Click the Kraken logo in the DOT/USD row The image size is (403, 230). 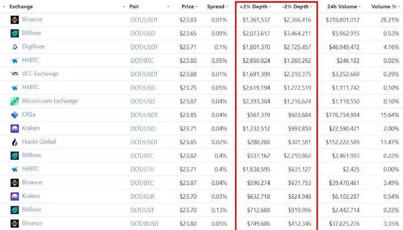pos(15,129)
